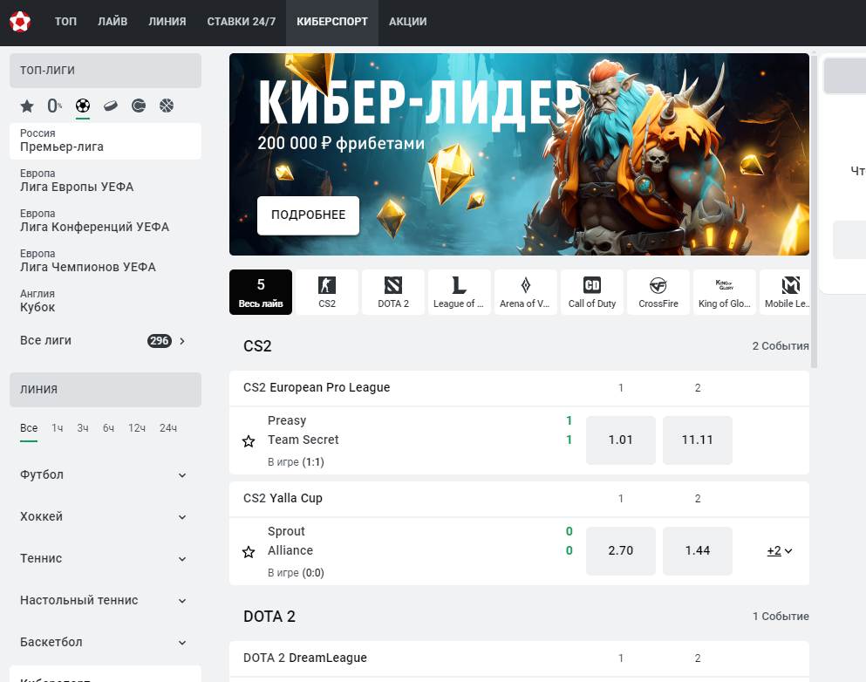The image size is (866, 682).
Task: Select the 3ч time filter
Action: point(83,428)
